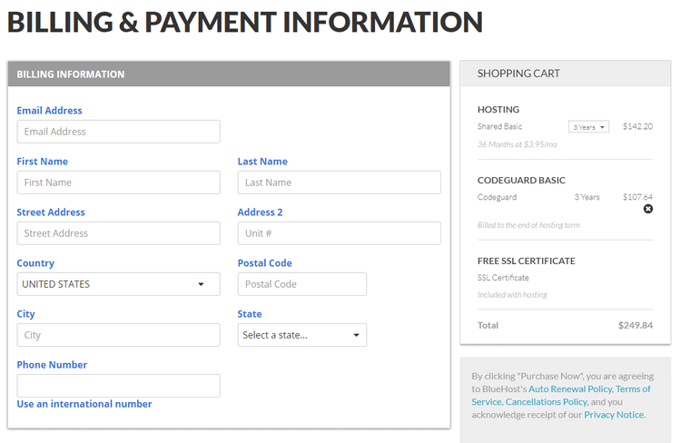Click the Shared Basic plan name
This screenshot has width=680, height=443.
(499, 126)
